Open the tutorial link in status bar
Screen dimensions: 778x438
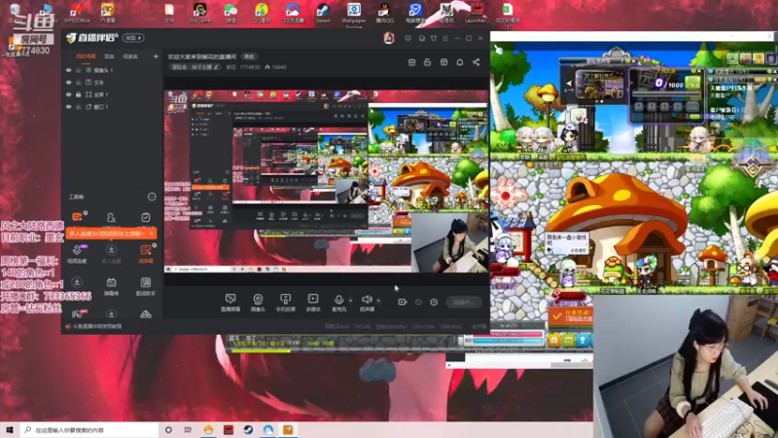click(97, 326)
